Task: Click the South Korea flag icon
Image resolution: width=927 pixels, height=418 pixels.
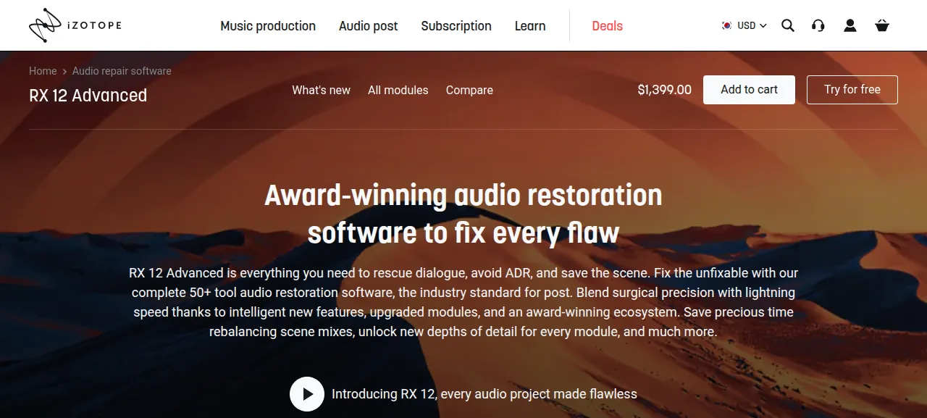Action: pos(726,25)
